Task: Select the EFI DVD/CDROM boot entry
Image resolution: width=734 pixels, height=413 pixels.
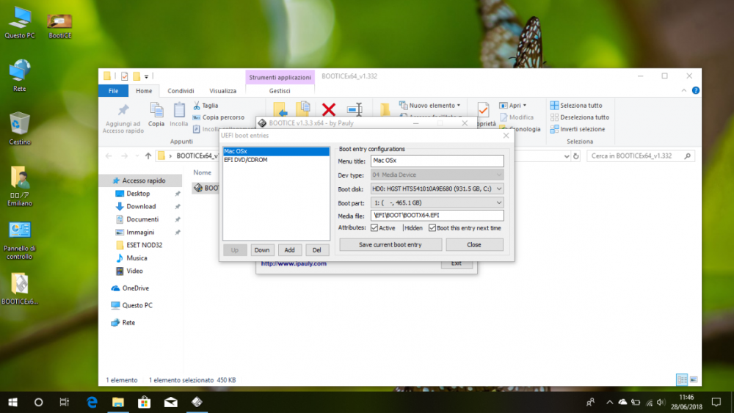Action: pyautogui.click(x=276, y=160)
